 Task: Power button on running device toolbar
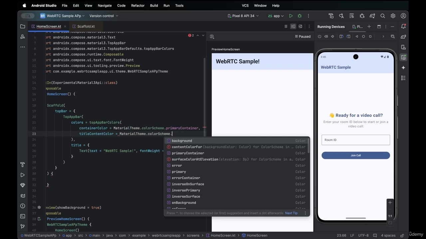319,37
